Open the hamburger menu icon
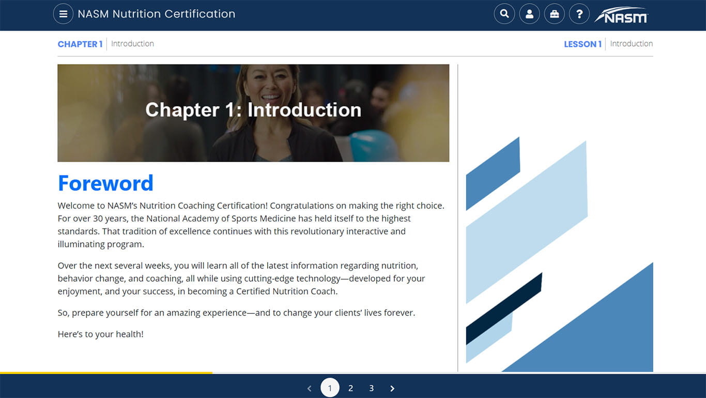706x398 pixels. [x=63, y=14]
